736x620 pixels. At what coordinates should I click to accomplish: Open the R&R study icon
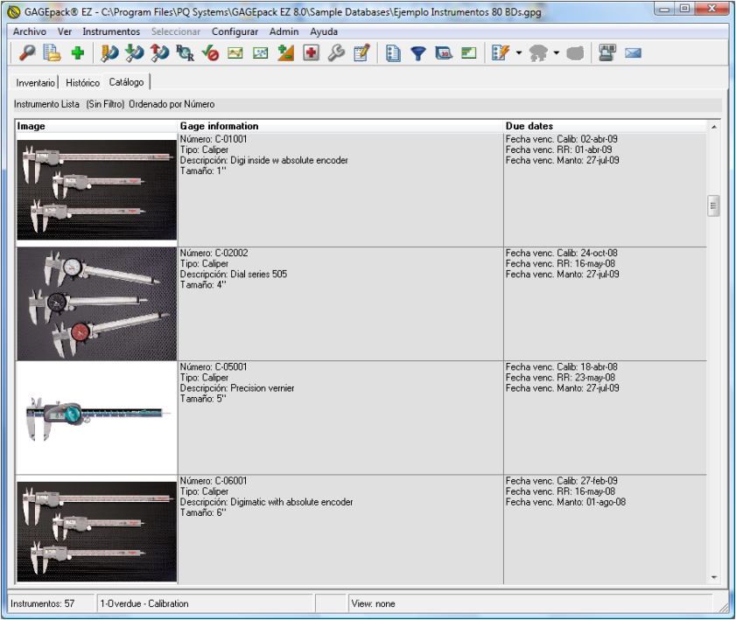coord(185,52)
